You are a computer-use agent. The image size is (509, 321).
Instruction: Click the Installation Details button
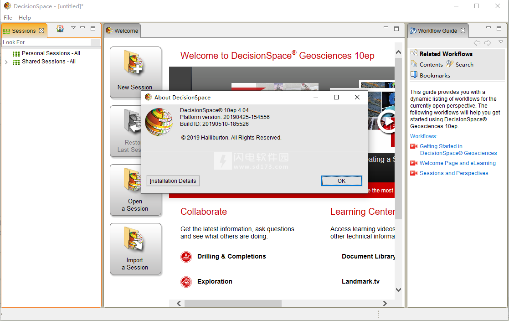pos(173,181)
